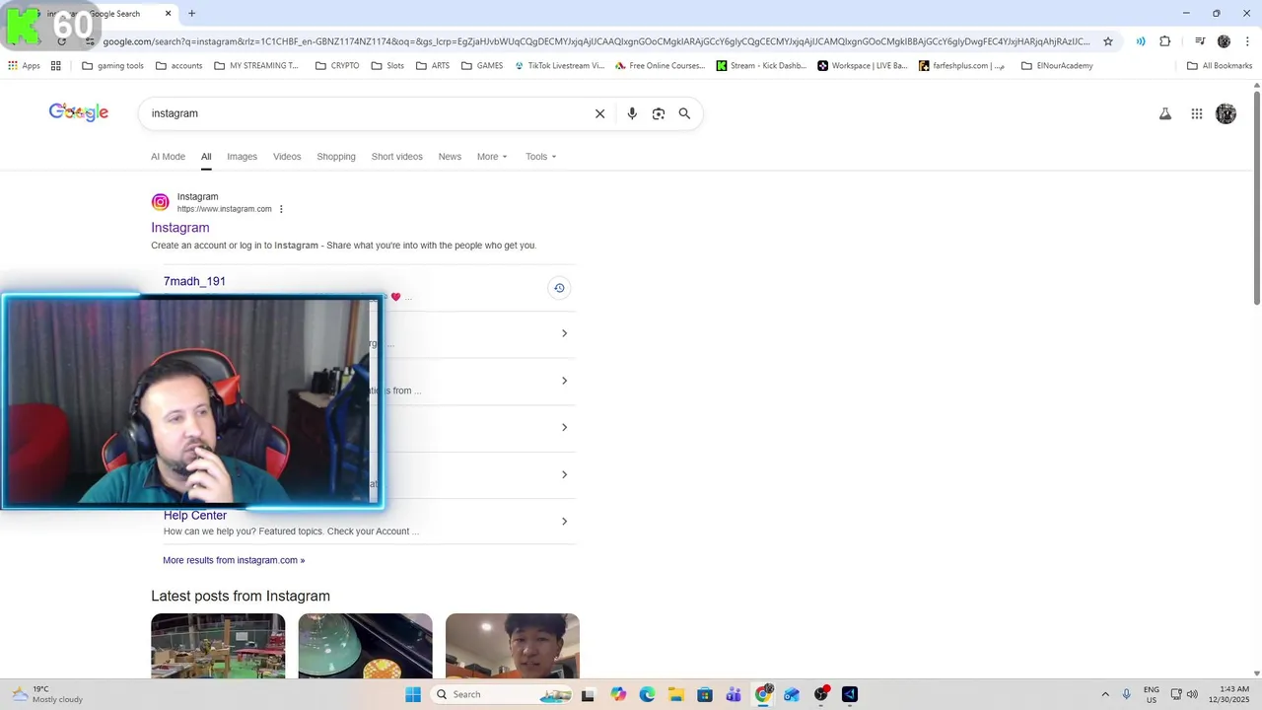Select the Images tab
1262x710 pixels.
pyautogui.click(x=242, y=157)
